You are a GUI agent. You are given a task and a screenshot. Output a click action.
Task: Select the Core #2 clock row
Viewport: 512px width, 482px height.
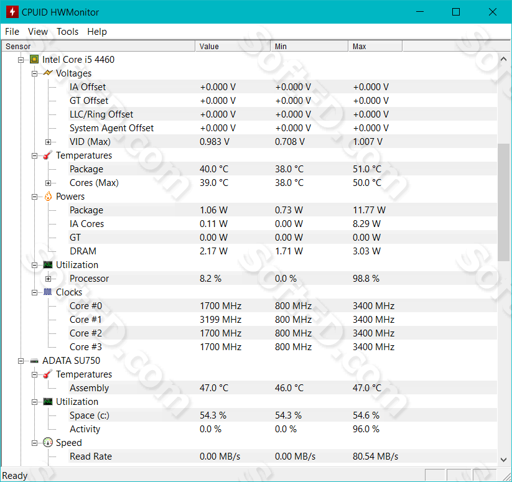pos(283,333)
